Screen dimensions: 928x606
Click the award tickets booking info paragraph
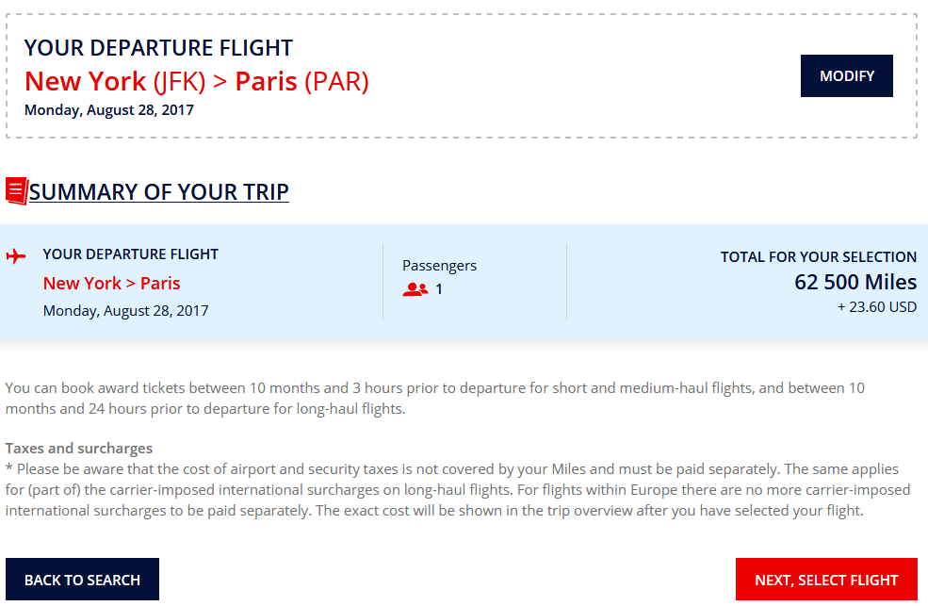pyautogui.click(x=435, y=399)
